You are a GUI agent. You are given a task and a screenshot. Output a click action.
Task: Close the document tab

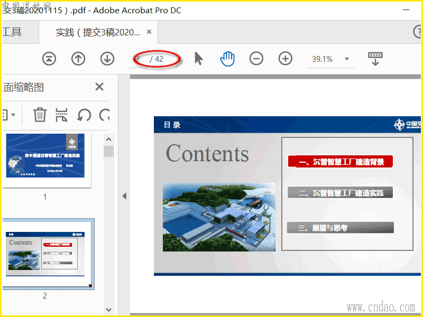[x=149, y=32]
